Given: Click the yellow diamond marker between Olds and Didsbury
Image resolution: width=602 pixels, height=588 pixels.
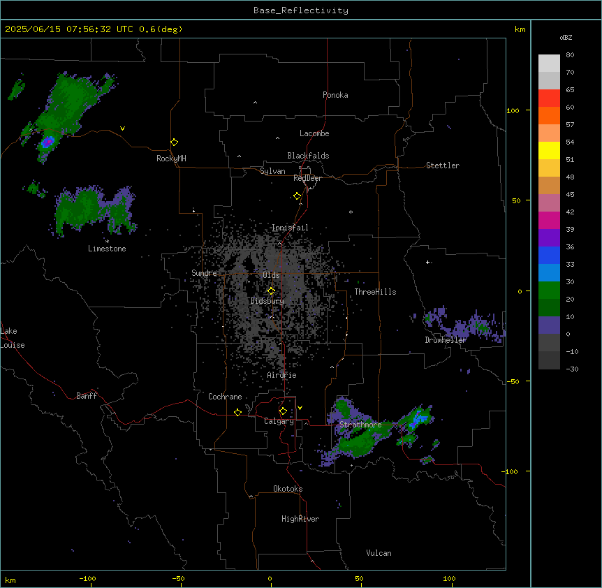Looking at the screenshot, I should (x=271, y=291).
